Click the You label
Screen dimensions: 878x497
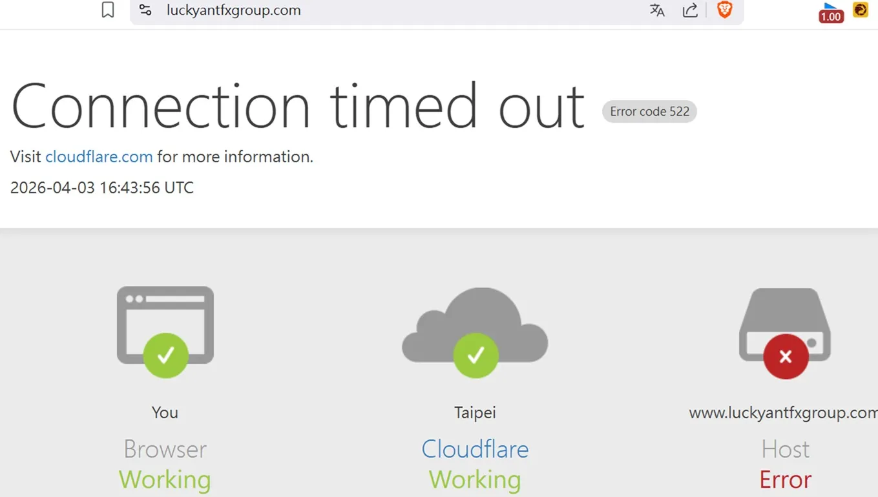click(x=165, y=412)
